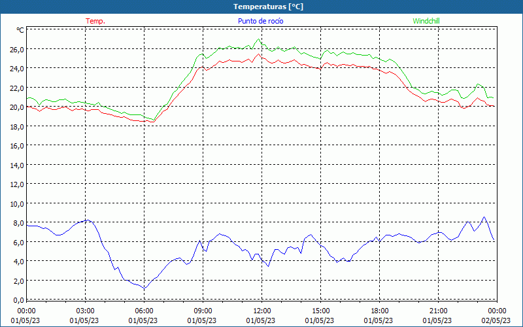Click the '00:00' label starting day 01/05/23
The image size is (523, 327).
point(26,311)
